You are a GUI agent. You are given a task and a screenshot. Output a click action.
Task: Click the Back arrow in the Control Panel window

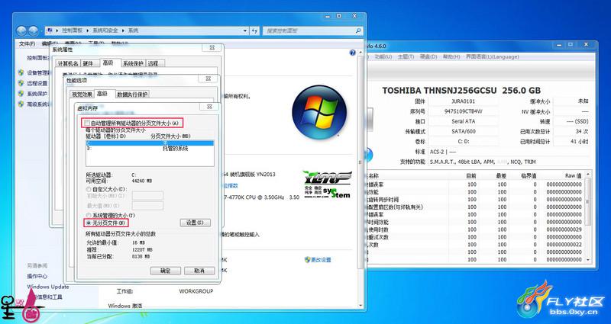(x=22, y=30)
